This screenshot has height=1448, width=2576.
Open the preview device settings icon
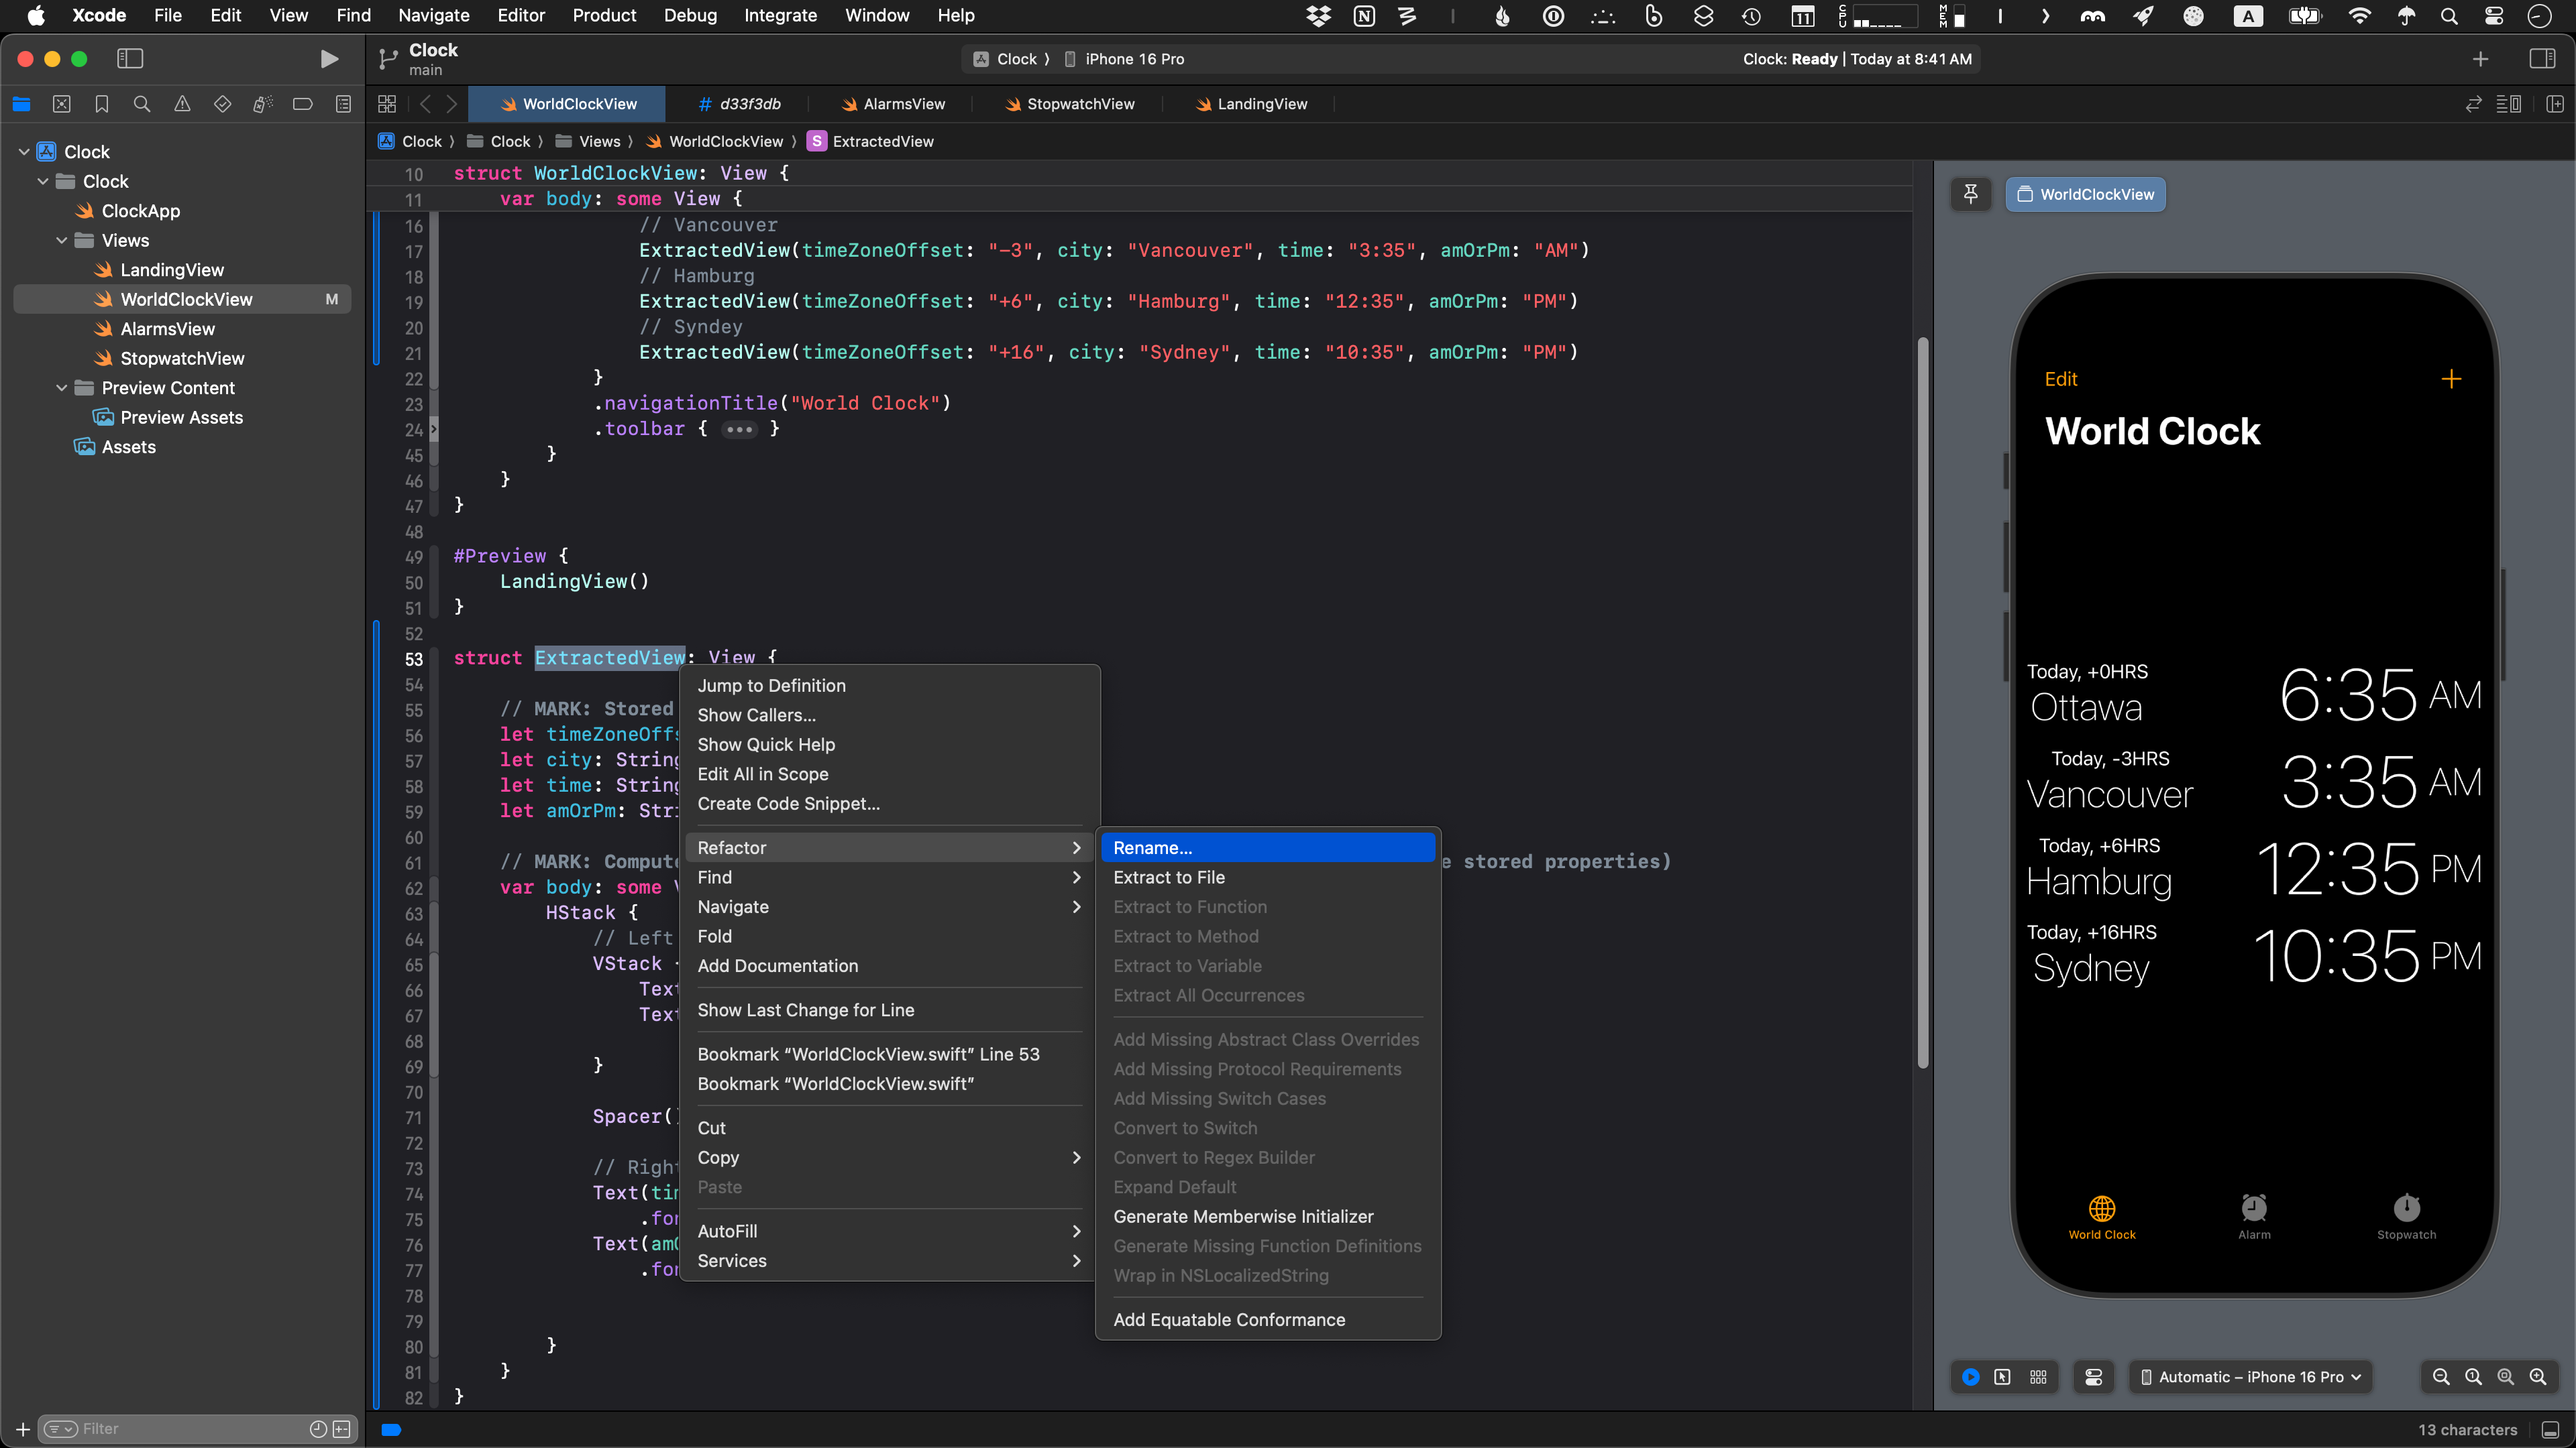tap(2093, 1377)
